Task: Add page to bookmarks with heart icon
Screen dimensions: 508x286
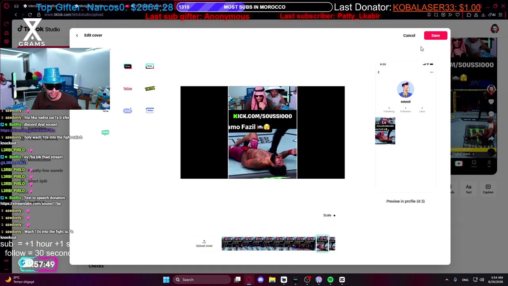Action: click(x=457, y=15)
